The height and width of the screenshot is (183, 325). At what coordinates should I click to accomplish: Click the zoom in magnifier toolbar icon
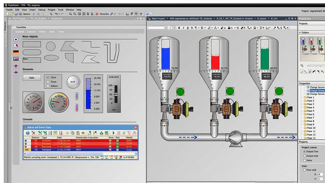70,14
